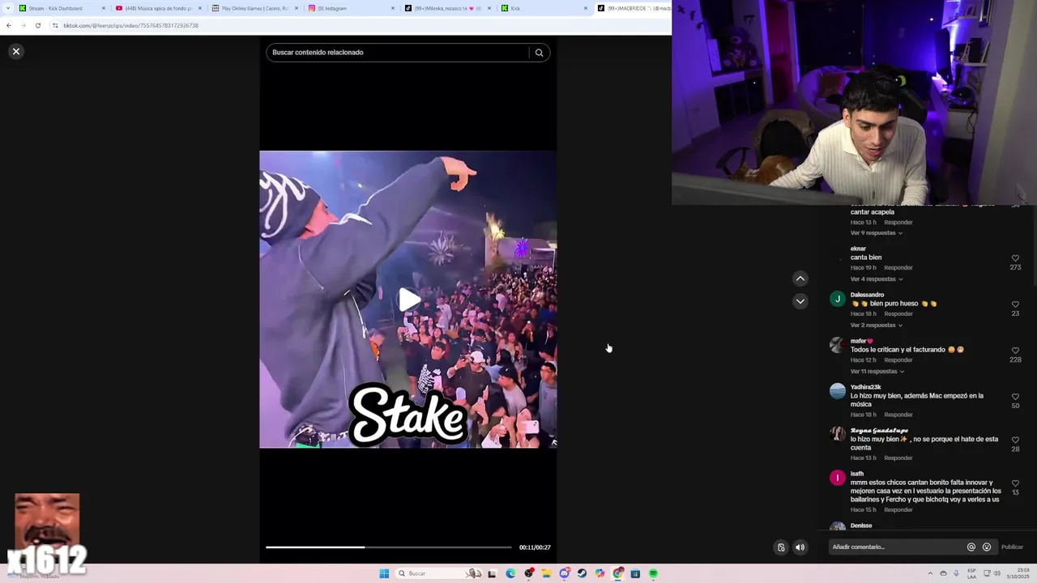Open Google Chrome from taskbar
Viewport: 1037px width, 583px height.
tap(618, 573)
